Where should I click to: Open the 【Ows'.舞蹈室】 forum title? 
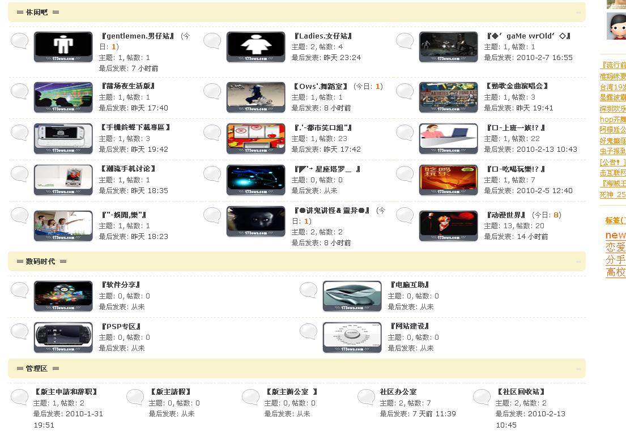[321, 86]
